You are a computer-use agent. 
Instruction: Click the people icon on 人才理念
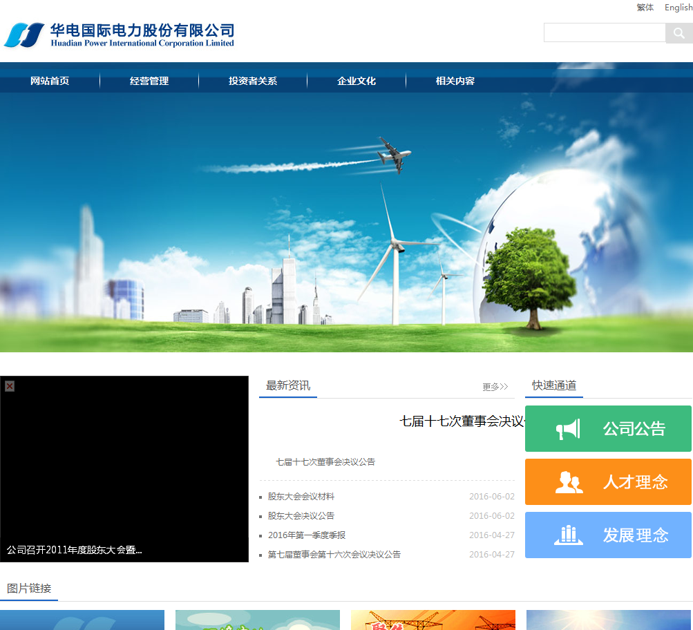coord(569,482)
